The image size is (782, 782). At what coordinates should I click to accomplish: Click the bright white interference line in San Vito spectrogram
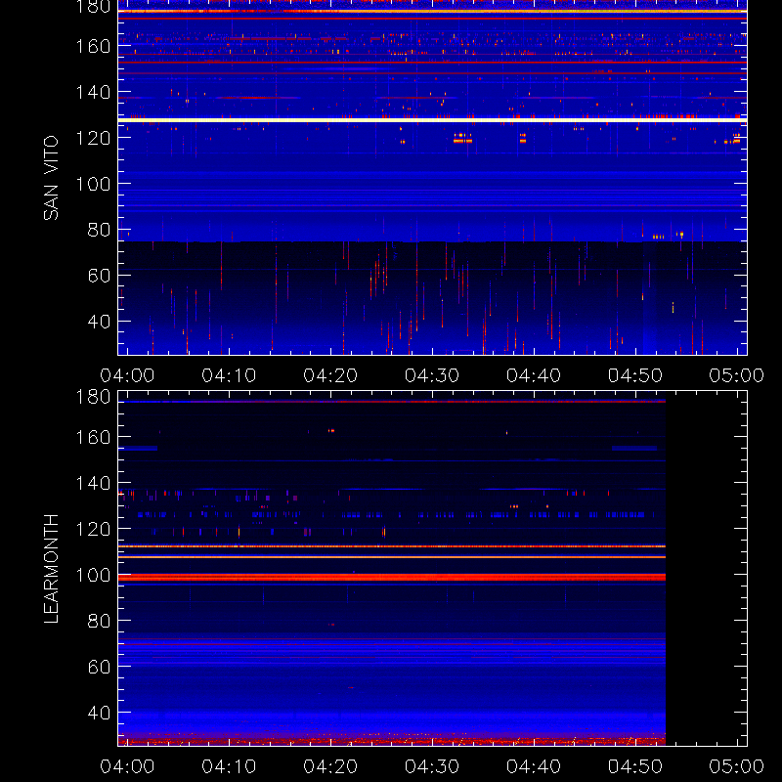pos(432,120)
